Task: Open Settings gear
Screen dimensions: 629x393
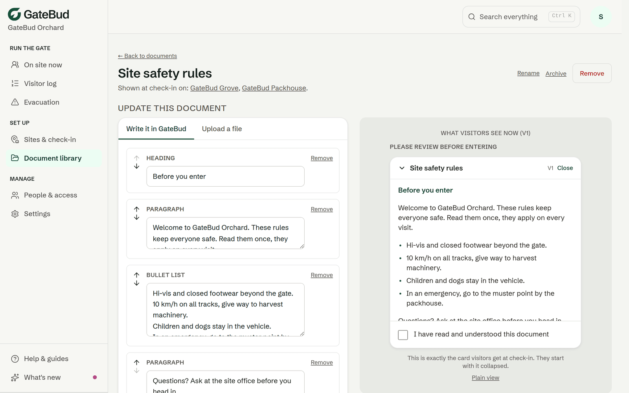Action: [x=54, y=214]
